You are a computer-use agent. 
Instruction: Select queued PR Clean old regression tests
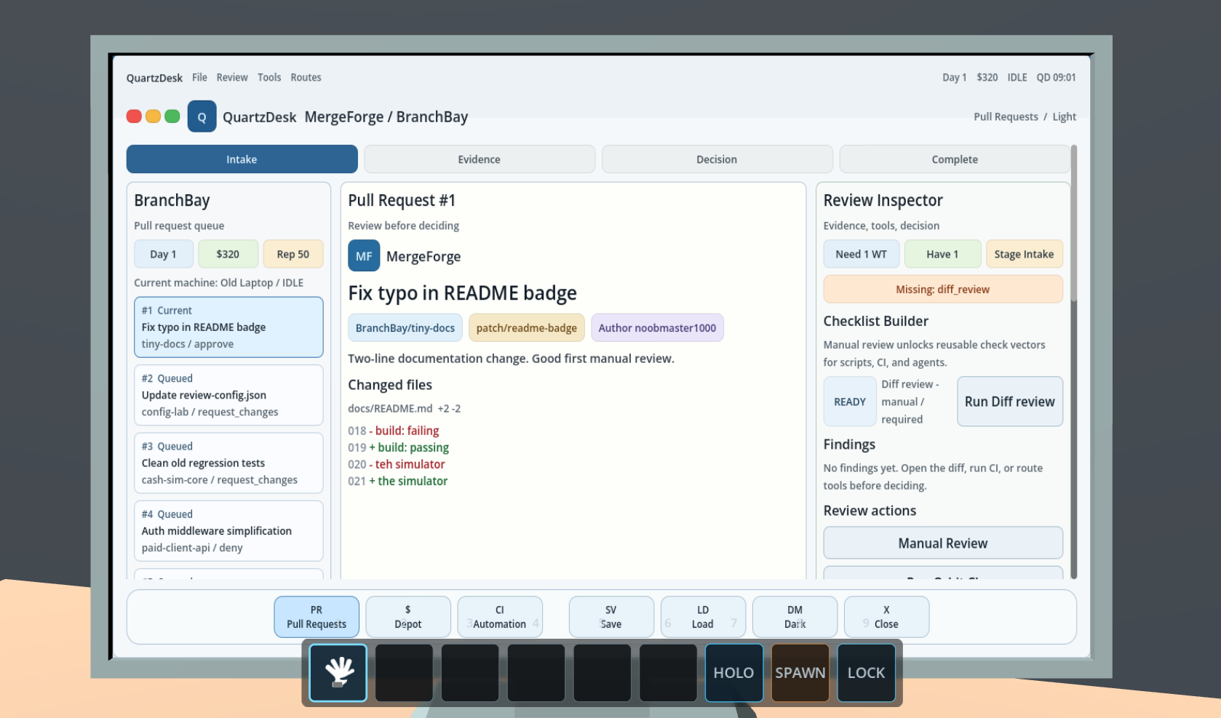click(228, 463)
